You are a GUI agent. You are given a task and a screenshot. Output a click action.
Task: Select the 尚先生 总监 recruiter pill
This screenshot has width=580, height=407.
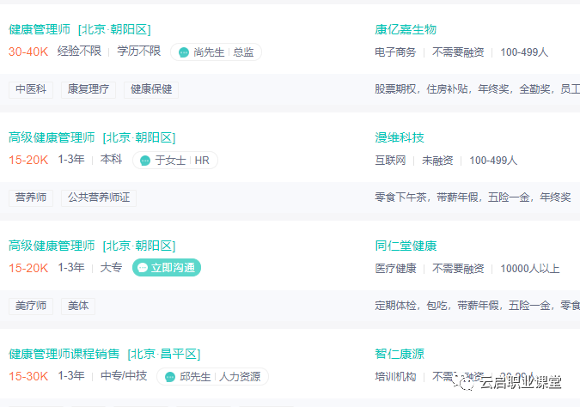[216, 52]
